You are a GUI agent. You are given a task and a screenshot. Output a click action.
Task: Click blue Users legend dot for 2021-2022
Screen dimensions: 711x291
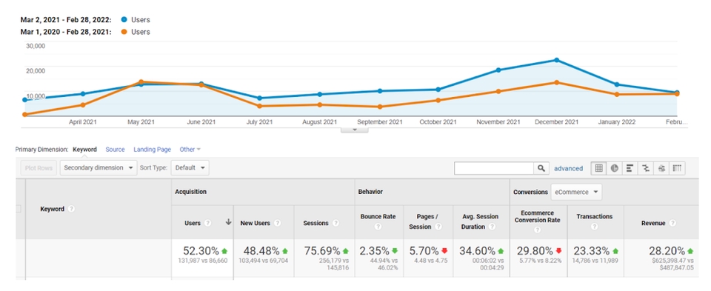tap(124, 20)
